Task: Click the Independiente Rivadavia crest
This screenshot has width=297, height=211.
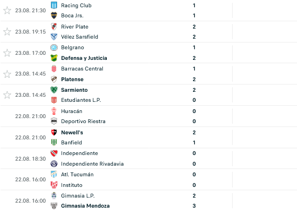Action: 54,163
